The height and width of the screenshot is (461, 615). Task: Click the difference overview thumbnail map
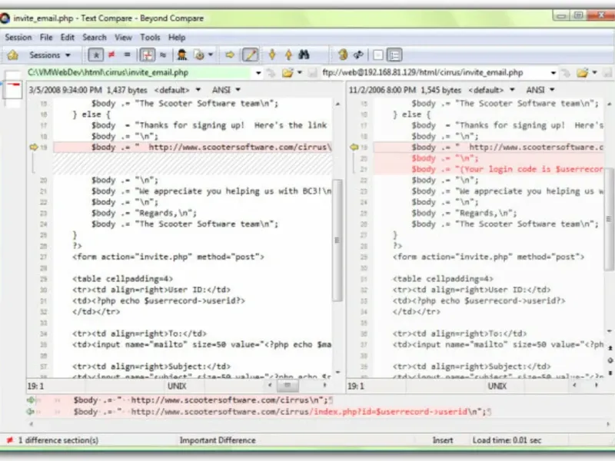tap(13, 89)
